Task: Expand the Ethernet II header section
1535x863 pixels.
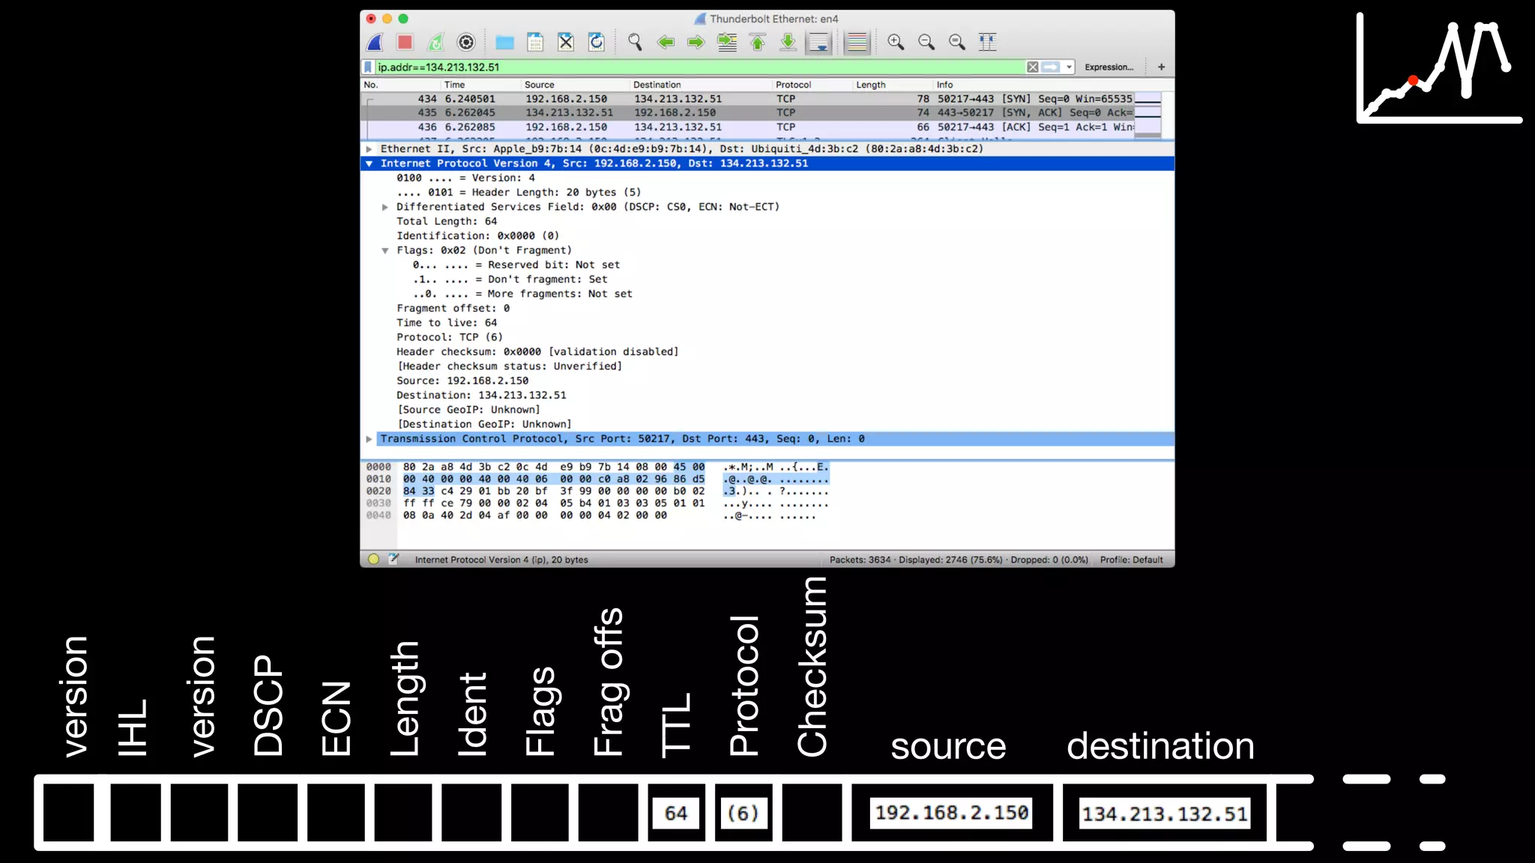Action: 369,149
